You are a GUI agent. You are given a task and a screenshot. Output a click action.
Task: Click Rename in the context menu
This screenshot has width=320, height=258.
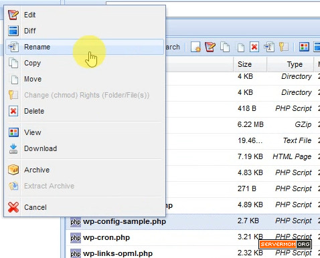(84, 47)
